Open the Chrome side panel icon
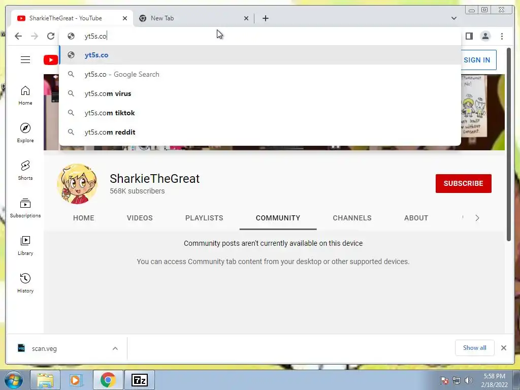This screenshot has height=390, width=520. 469,36
